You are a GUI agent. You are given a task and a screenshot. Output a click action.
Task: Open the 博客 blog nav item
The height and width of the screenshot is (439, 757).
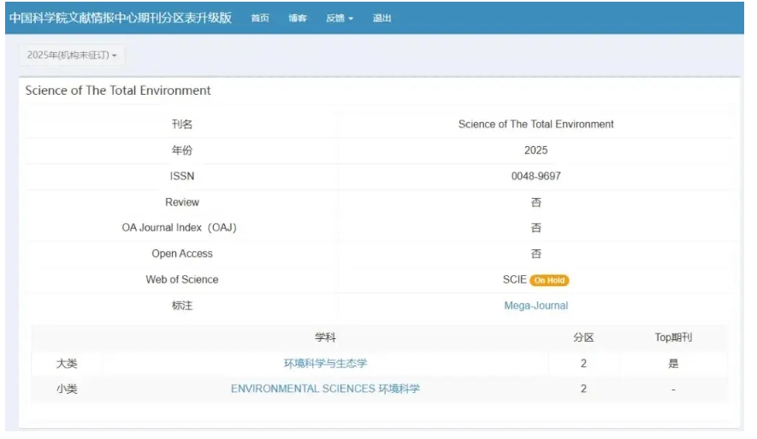click(x=298, y=18)
